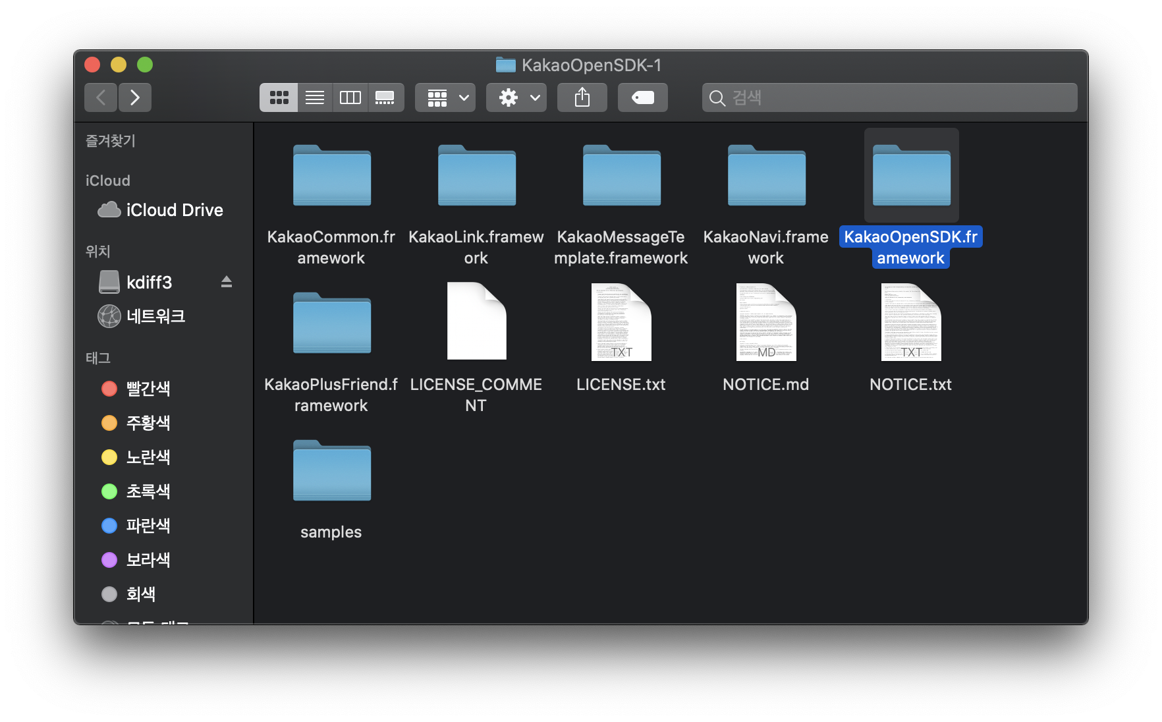Click the 'samples' folder name label
1162x722 pixels.
click(331, 532)
